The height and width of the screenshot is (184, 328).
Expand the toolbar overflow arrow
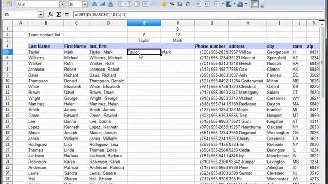[x=262, y=6]
